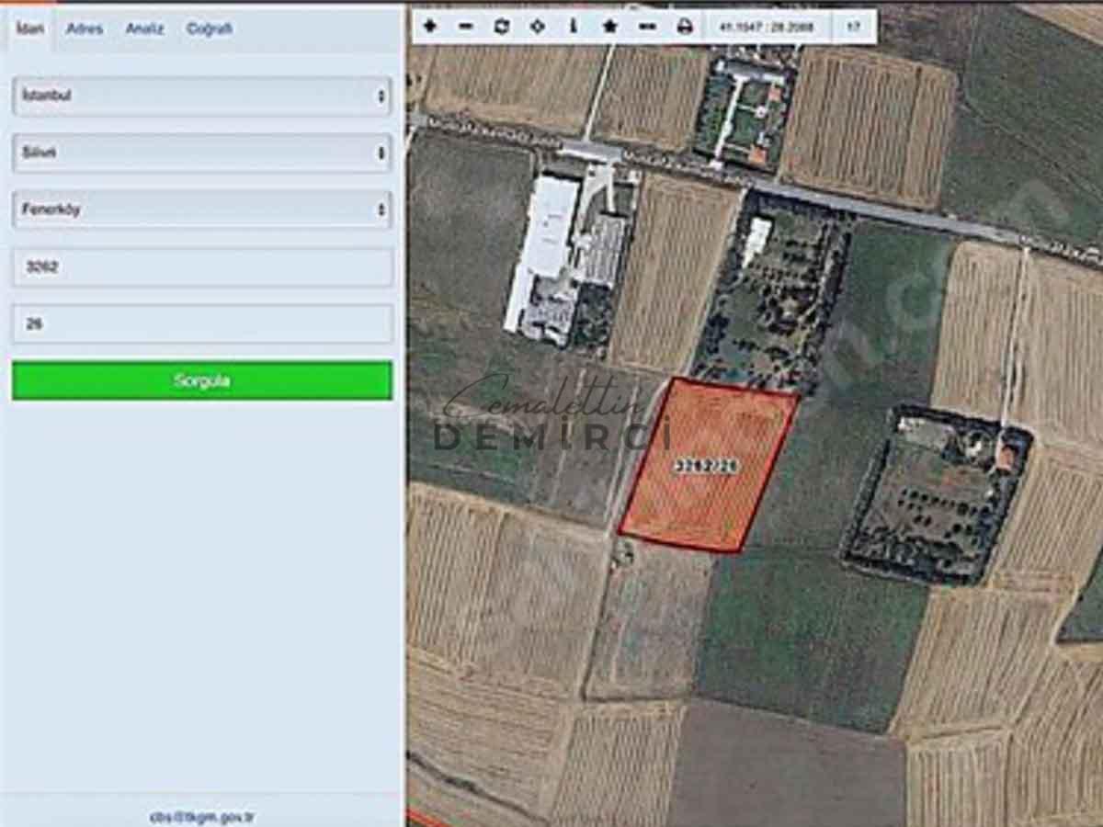The height and width of the screenshot is (827, 1103).
Task: Open the İstanbul province dropdown
Action: click(202, 96)
